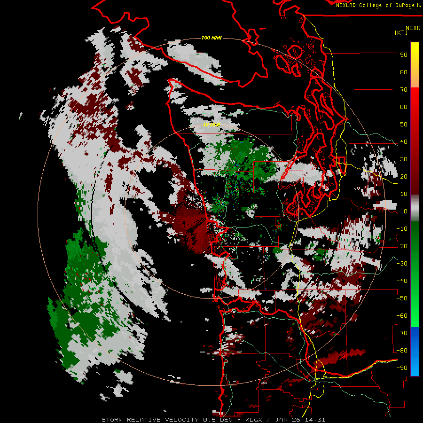The height and width of the screenshot is (423, 423).
Task: Select the -10 knot scale label
Action: [402, 229]
